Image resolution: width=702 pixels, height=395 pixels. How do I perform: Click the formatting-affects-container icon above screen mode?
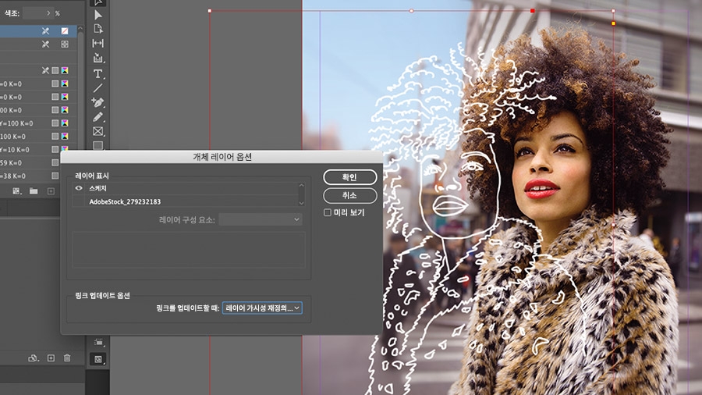point(98,343)
